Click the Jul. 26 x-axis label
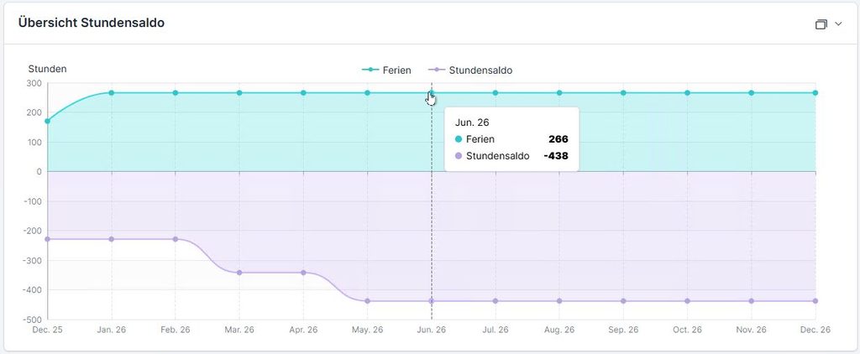The width and height of the screenshot is (860, 354). pos(496,330)
